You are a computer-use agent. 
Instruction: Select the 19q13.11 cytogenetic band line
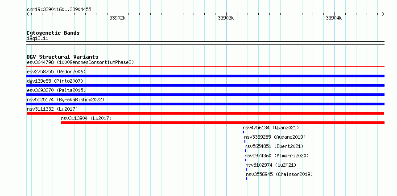point(206,43)
